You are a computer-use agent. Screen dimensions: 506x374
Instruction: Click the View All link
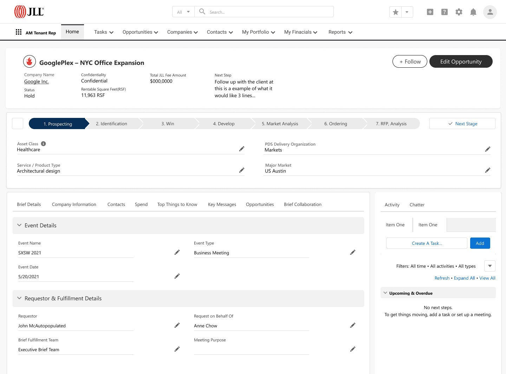point(487,278)
